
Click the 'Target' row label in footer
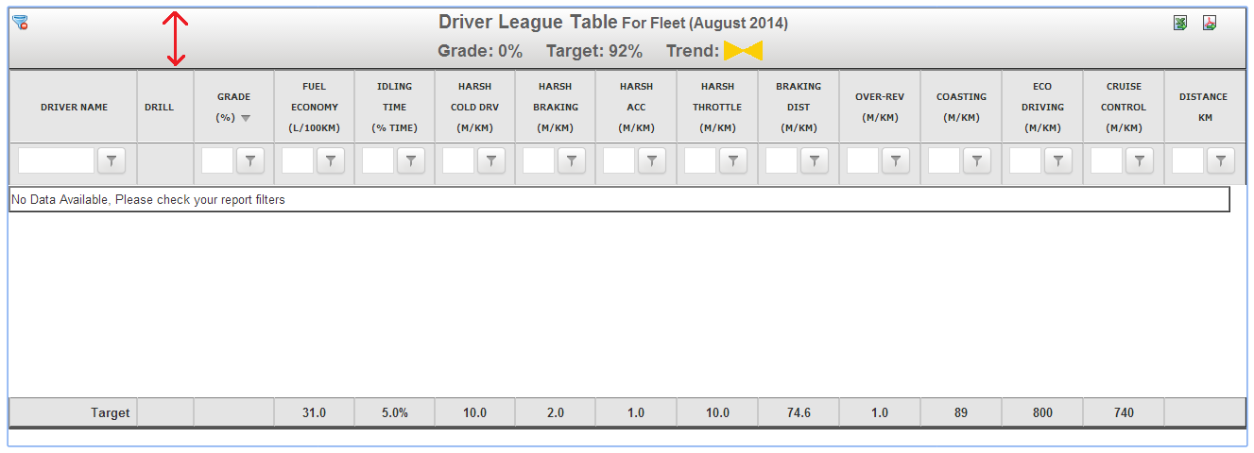click(x=110, y=412)
